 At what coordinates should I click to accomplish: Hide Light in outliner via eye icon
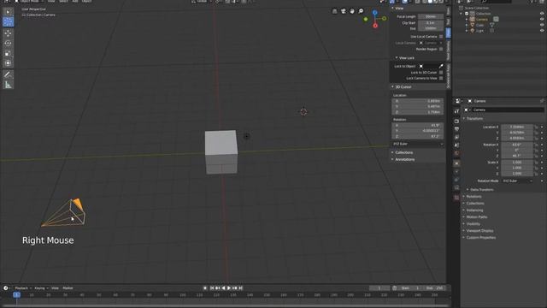[542, 31]
